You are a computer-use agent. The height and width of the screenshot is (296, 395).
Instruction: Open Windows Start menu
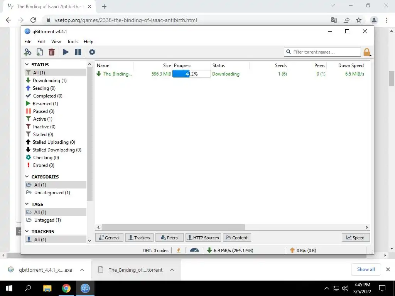tap(9, 288)
